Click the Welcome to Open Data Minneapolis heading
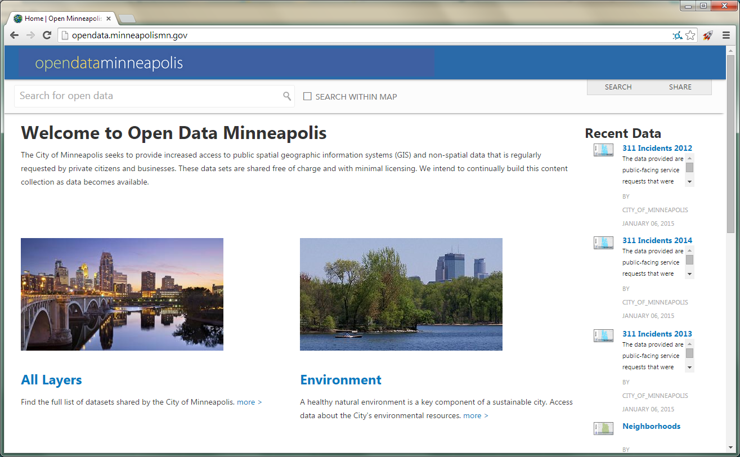This screenshot has width=740, height=457. pyautogui.click(x=174, y=133)
